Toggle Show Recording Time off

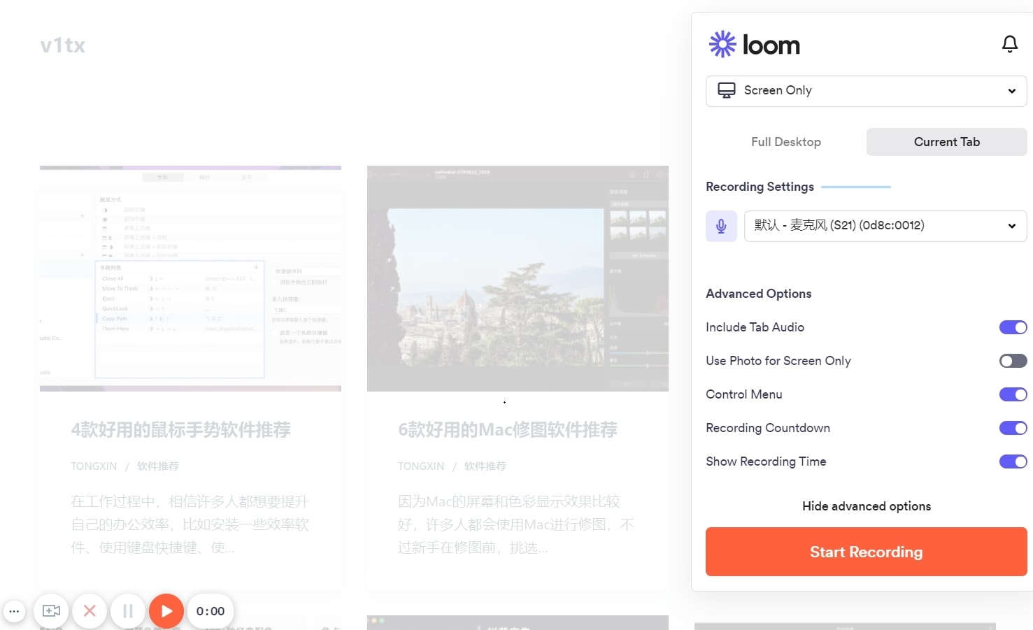pos(1013,461)
